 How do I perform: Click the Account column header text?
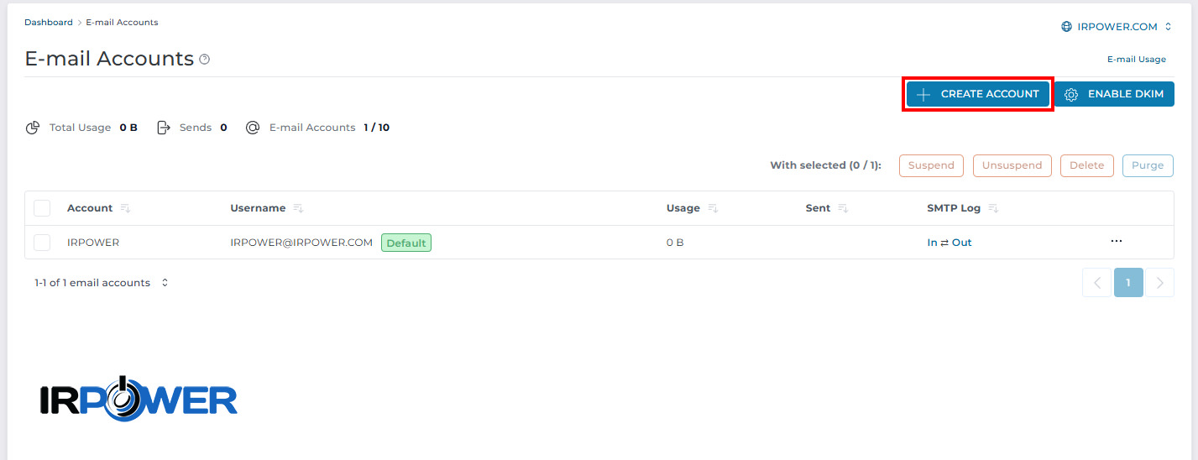pyautogui.click(x=90, y=208)
